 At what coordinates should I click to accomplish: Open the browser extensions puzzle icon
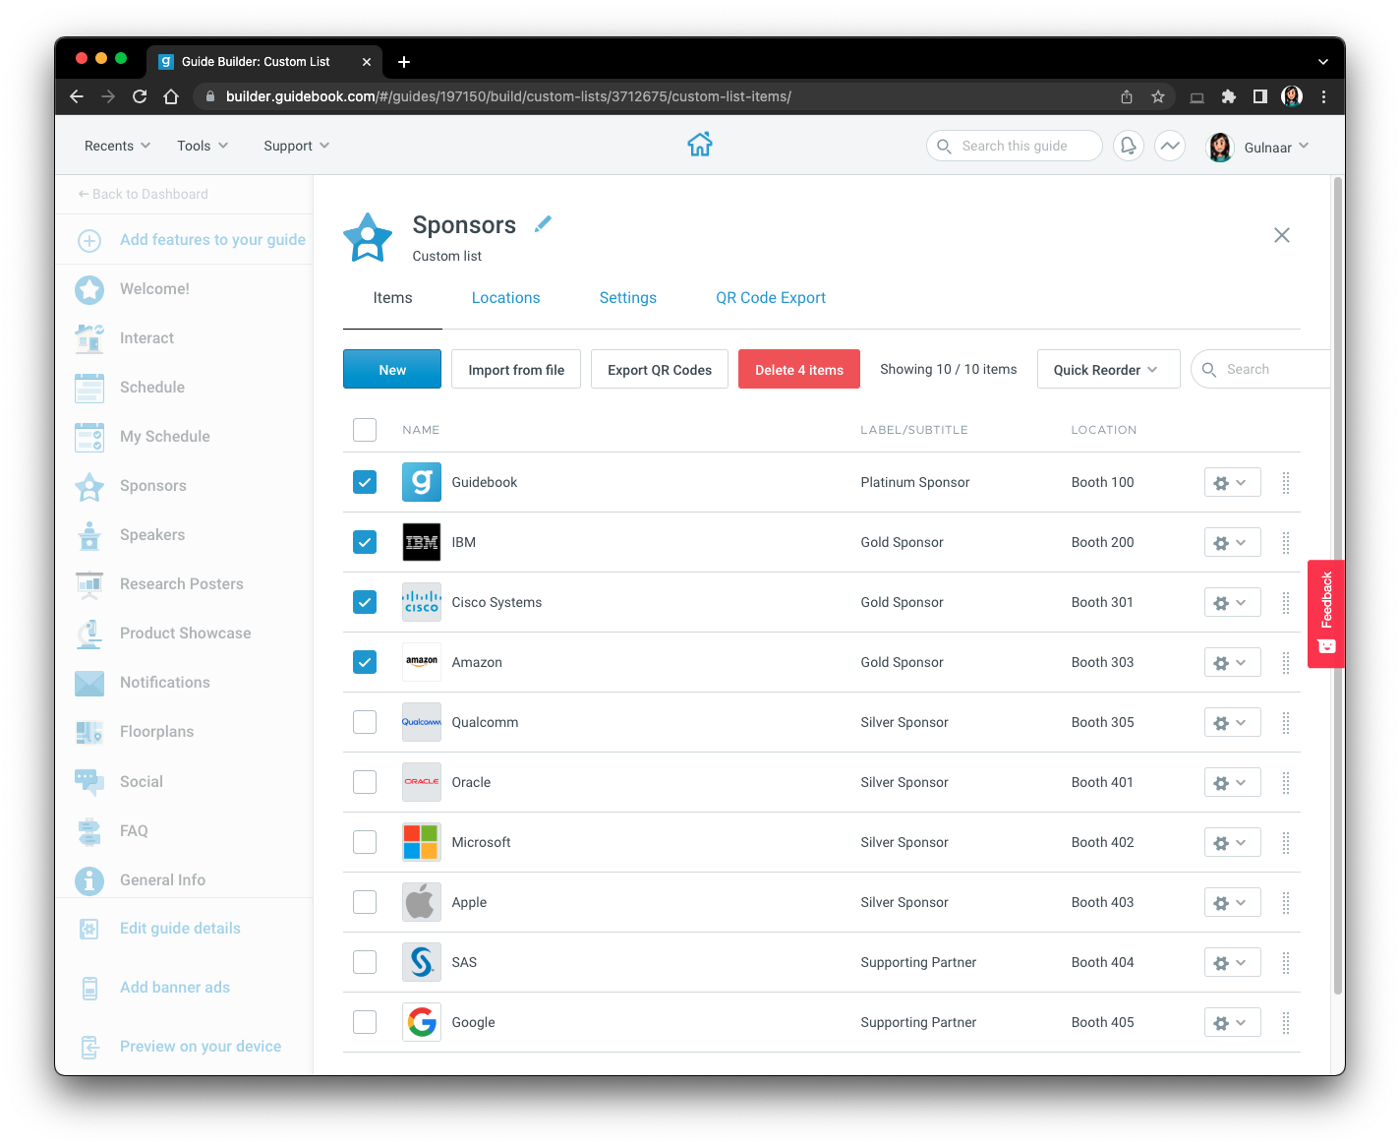point(1228,96)
